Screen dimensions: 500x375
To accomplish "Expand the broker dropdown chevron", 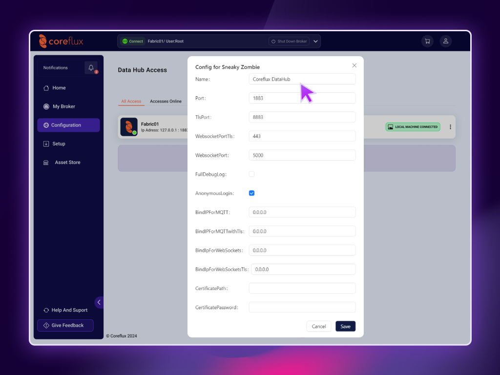I will [x=316, y=42].
